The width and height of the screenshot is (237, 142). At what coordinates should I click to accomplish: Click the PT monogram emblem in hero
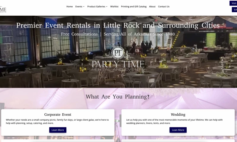(x=118, y=53)
